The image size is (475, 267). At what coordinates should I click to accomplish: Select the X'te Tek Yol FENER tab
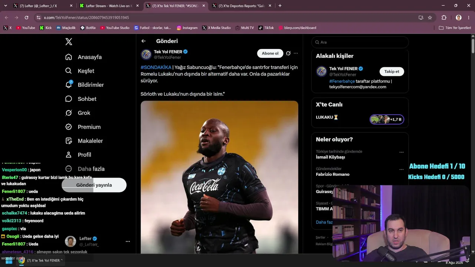176,6
